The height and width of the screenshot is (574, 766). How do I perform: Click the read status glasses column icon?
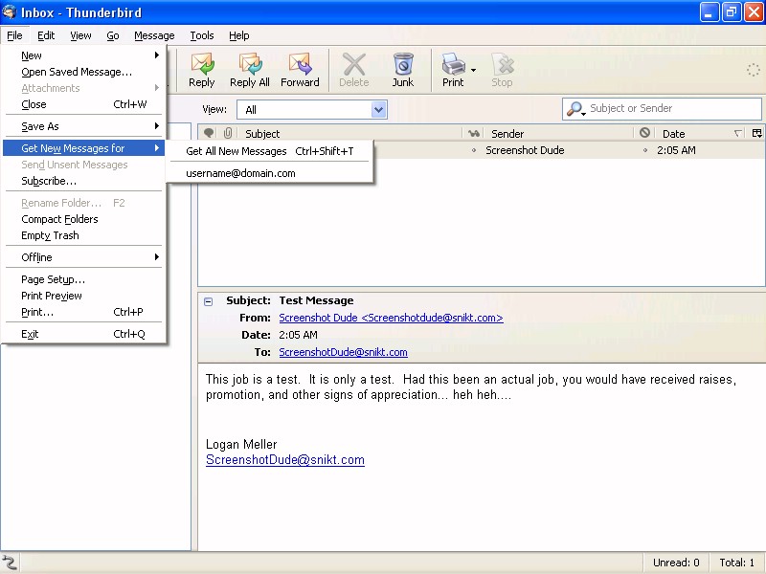(474, 133)
